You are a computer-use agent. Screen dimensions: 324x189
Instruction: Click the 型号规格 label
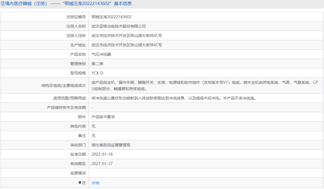coord(78,73)
